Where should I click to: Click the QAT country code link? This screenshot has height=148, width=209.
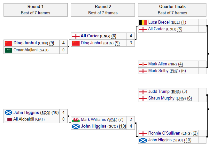pyautogui.click(x=40, y=119)
